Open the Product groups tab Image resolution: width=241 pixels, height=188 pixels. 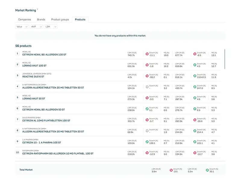coord(60,20)
